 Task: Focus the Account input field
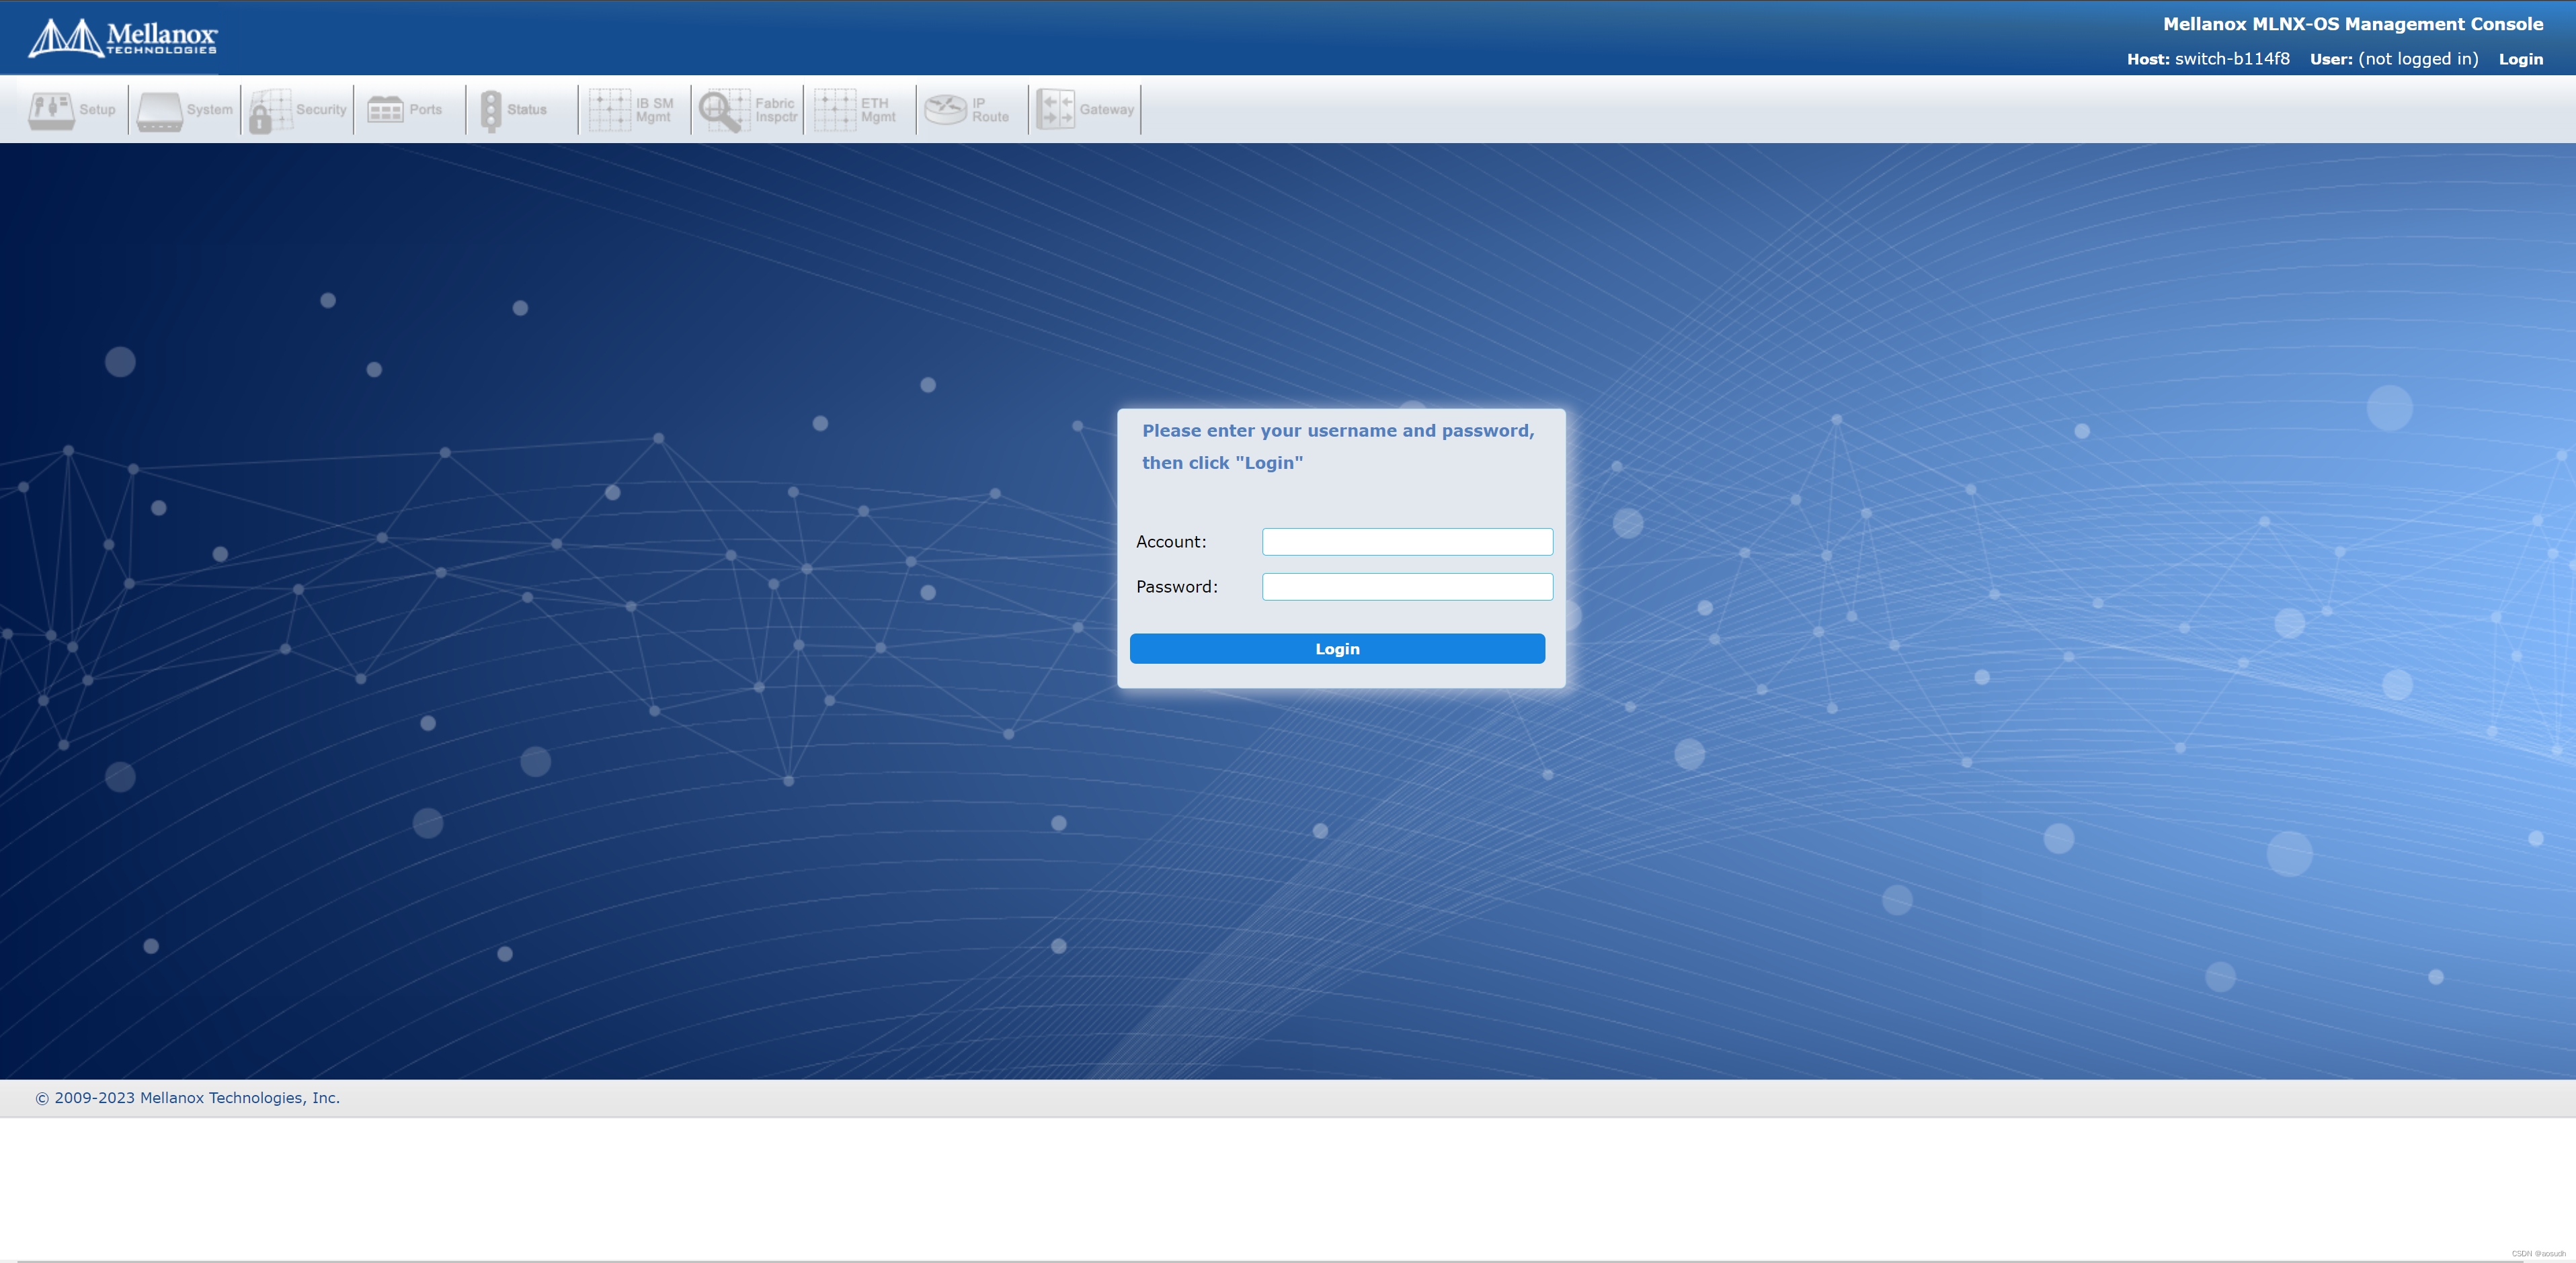click(1407, 541)
